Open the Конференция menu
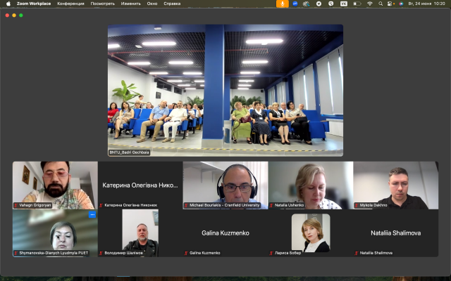This screenshot has height=281, width=451. 70,4
